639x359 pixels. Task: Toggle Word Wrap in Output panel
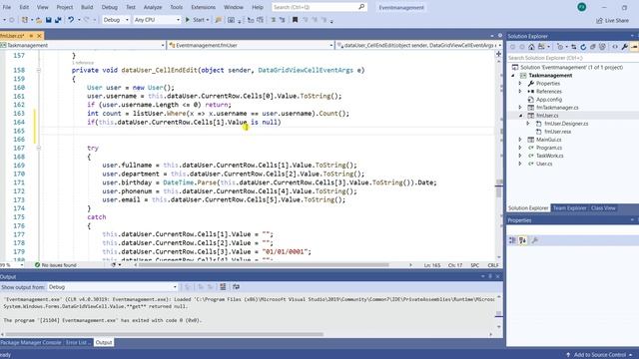(236, 287)
